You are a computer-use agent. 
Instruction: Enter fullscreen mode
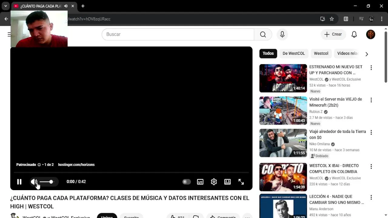click(241, 182)
